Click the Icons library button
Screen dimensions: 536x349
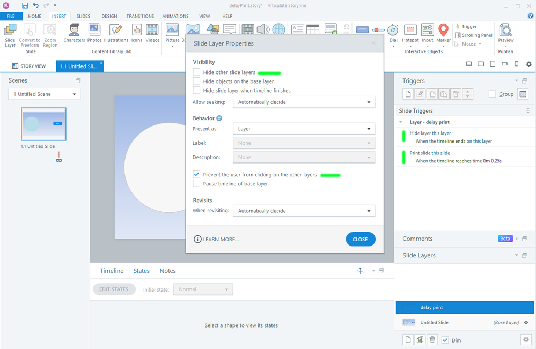(x=136, y=33)
